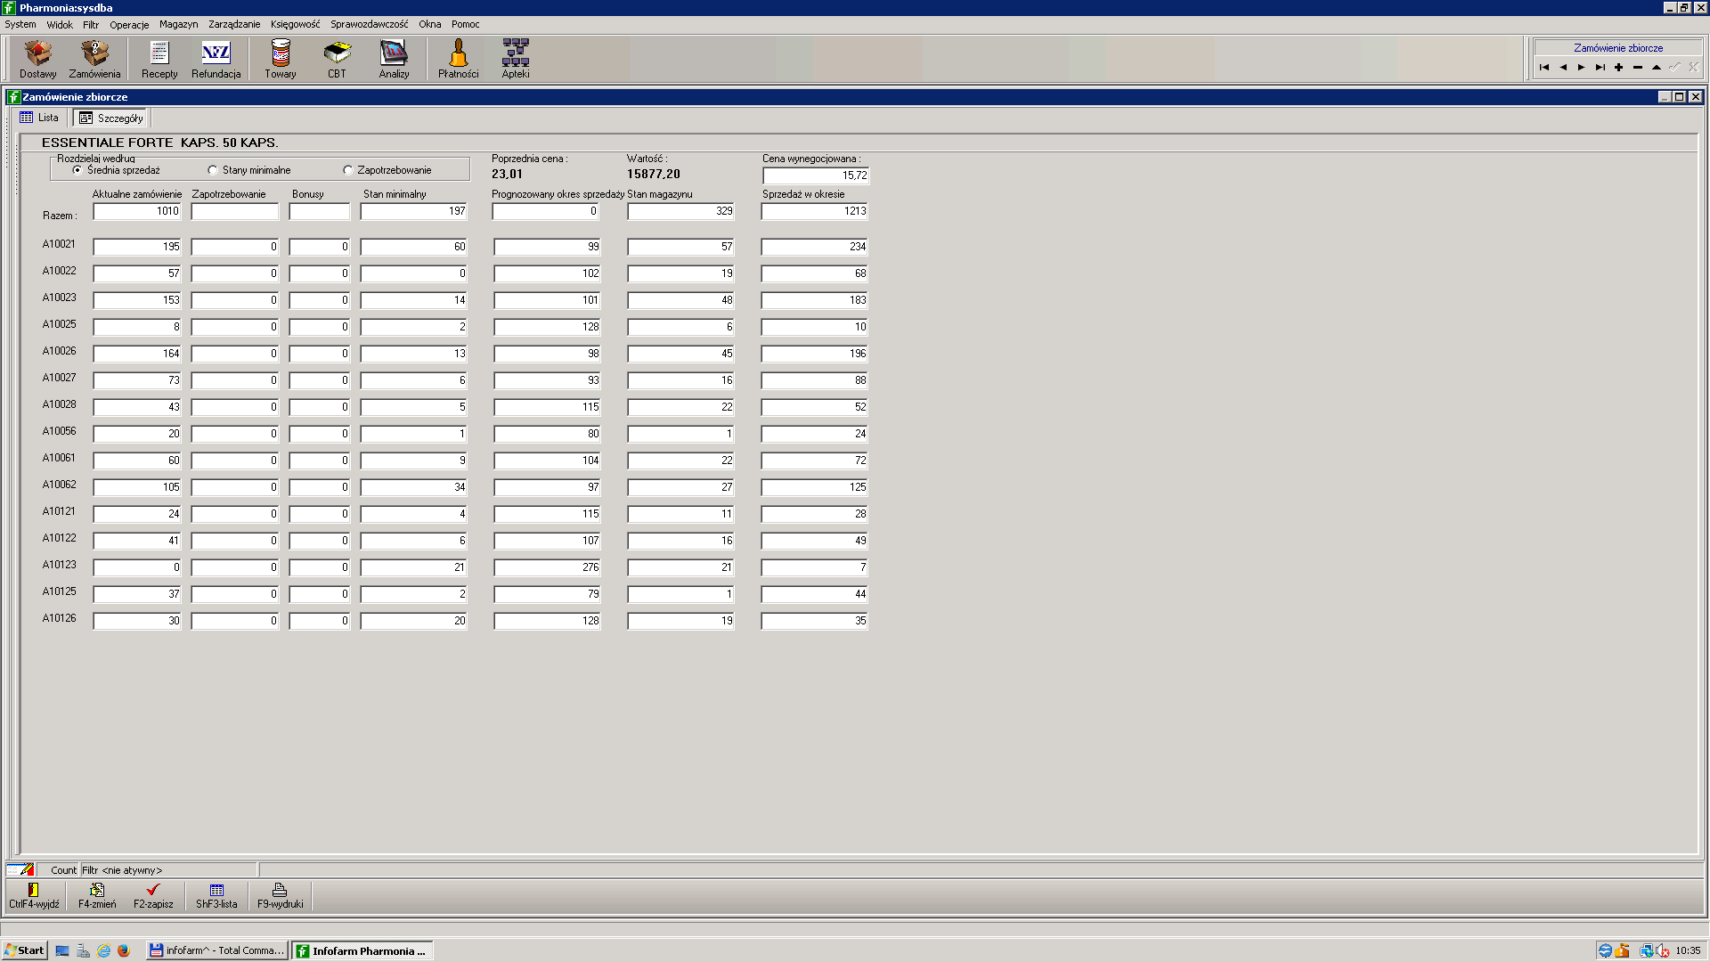
Task: Switch to the Lista tab
Action: click(x=39, y=118)
